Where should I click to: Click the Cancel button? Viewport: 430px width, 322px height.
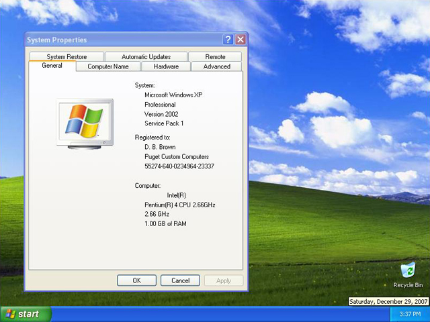(x=180, y=280)
